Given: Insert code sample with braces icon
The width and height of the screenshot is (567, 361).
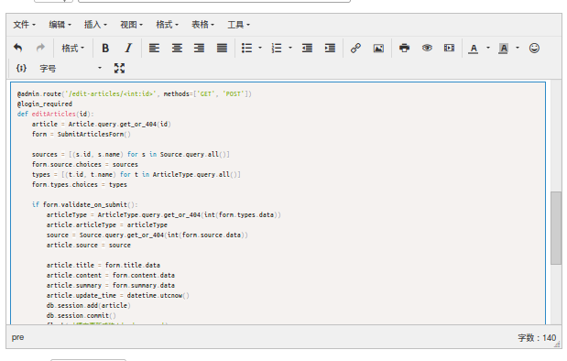Looking at the screenshot, I should click(21, 68).
